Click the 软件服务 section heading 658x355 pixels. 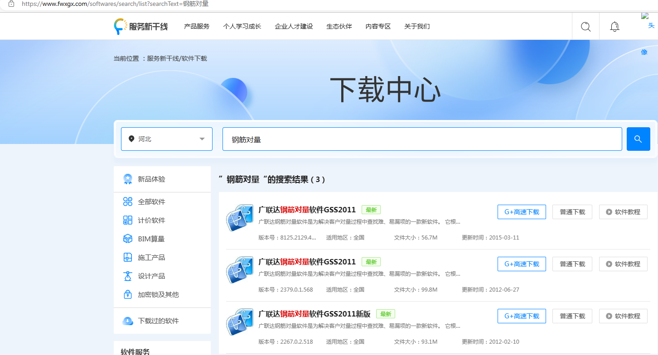click(135, 351)
